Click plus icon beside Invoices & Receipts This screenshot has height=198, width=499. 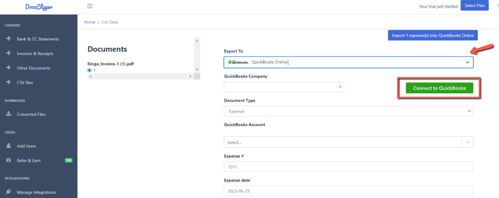(x=9, y=53)
